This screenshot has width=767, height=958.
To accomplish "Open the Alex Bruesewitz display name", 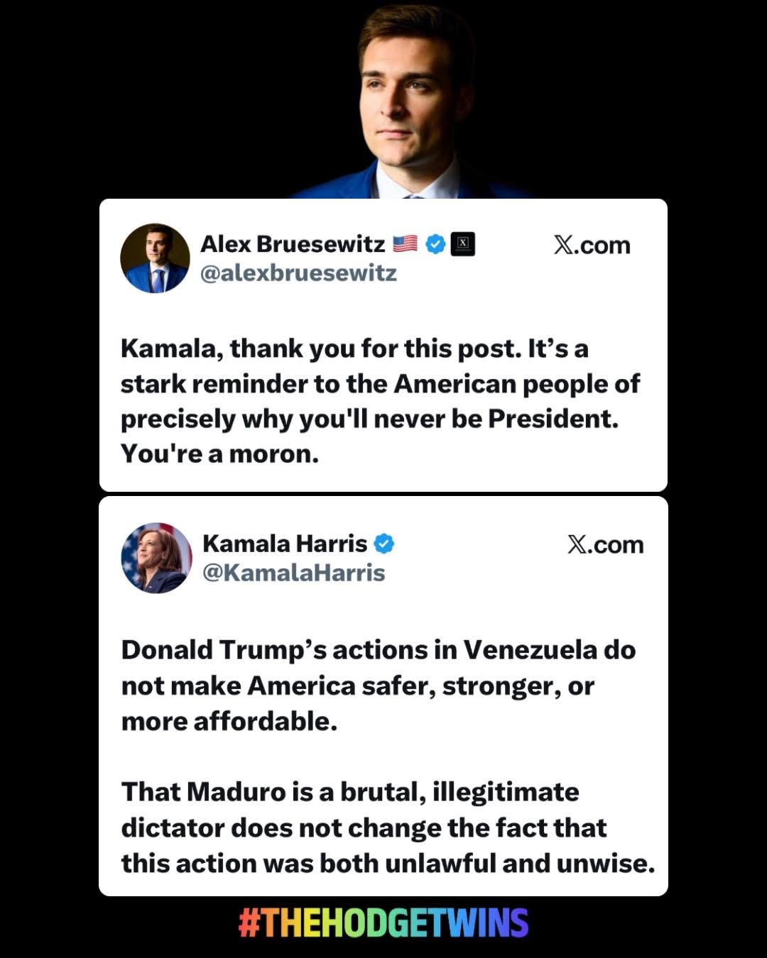I will coord(293,244).
